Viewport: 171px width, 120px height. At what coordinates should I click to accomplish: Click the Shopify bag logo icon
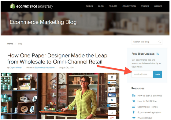click(x=13, y=6)
